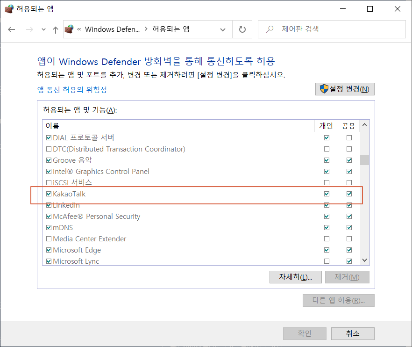This screenshot has height=347, width=412.
Task: Toggle DIAL 프로토콜 서버 공용 checkbox
Action: [349, 137]
